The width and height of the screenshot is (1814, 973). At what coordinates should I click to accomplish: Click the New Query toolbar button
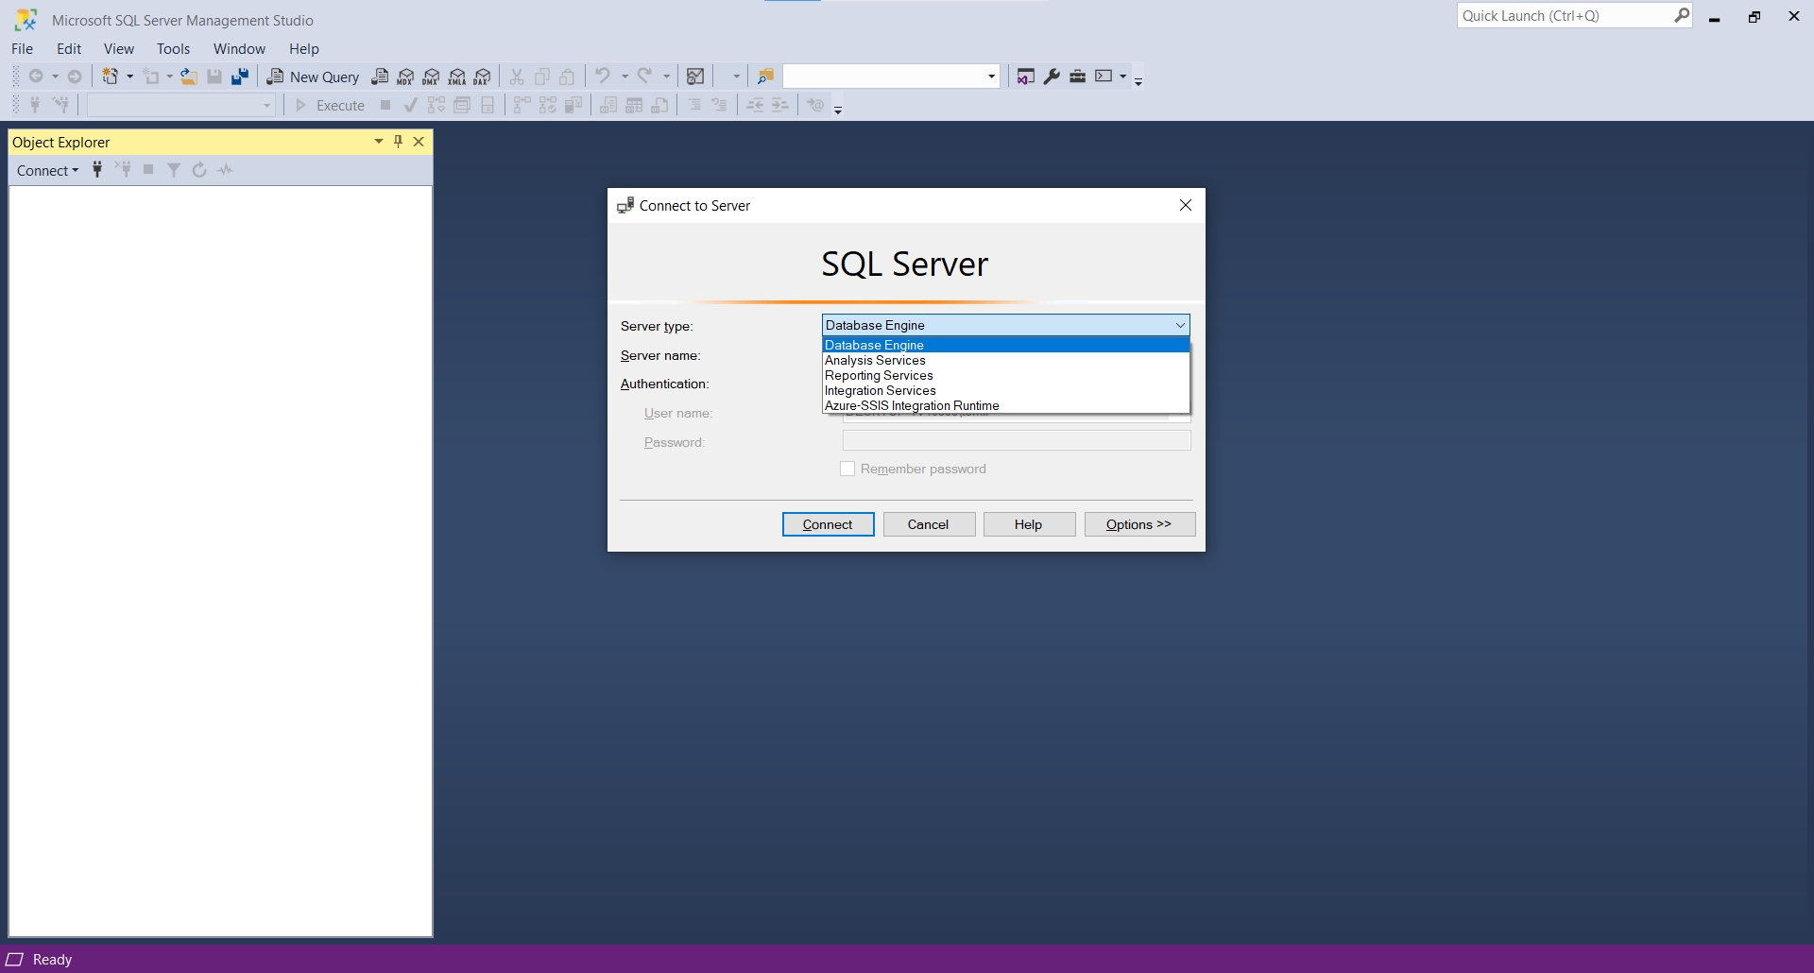(x=314, y=77)
